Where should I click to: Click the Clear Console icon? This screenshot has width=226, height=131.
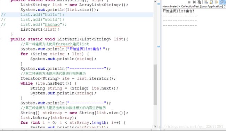(206, 2)
